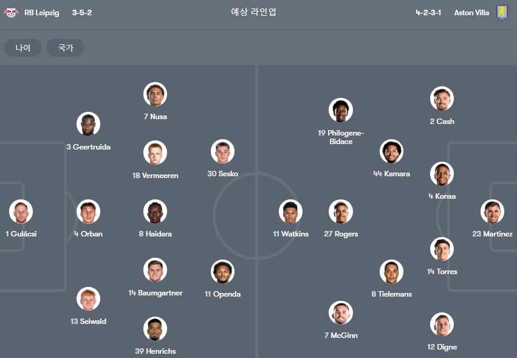Toggle the 나이 (age) filter chip
The image size is (517, 358).
pos(22,48)
